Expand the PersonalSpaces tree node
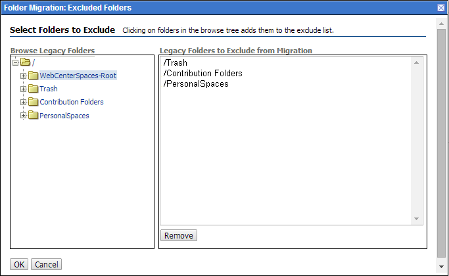Screen dimensions: 449x276 (24, 116)
